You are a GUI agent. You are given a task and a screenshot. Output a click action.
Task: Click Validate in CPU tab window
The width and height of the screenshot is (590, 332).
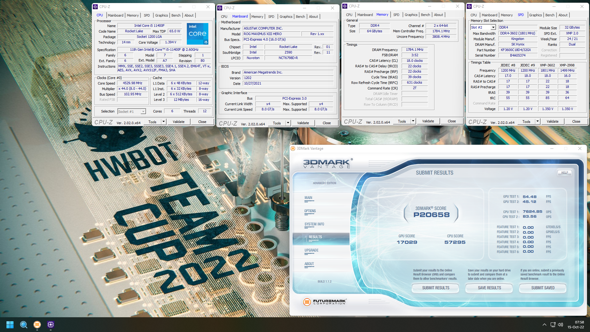tap(179, 122)
